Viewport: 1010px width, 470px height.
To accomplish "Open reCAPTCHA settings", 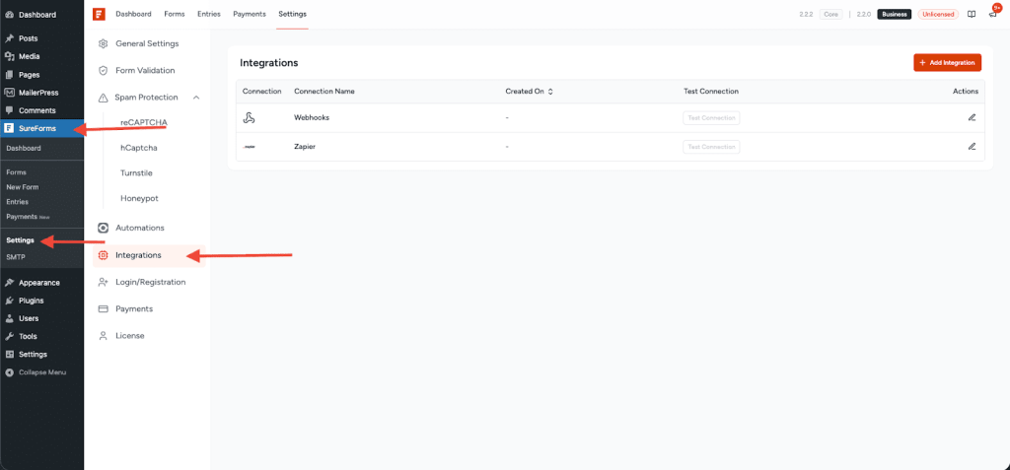I will tap(144, 122).
